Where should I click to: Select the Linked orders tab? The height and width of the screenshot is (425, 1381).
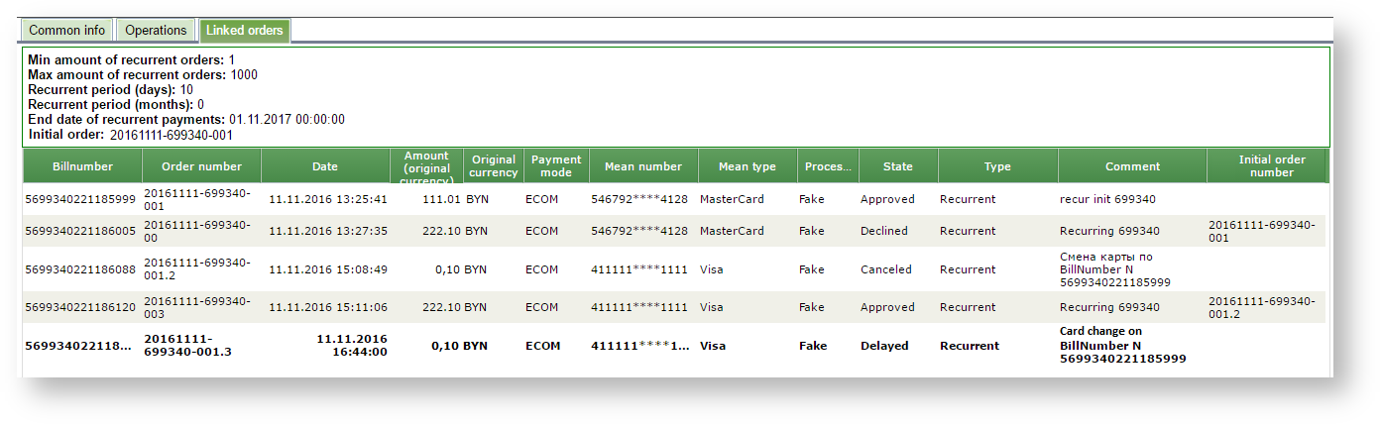(245, 31)
